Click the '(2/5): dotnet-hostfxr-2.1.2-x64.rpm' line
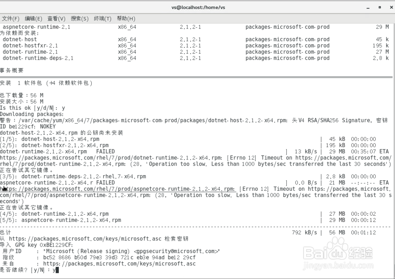The height and width of the screenshot is (279, 395). 54,145
